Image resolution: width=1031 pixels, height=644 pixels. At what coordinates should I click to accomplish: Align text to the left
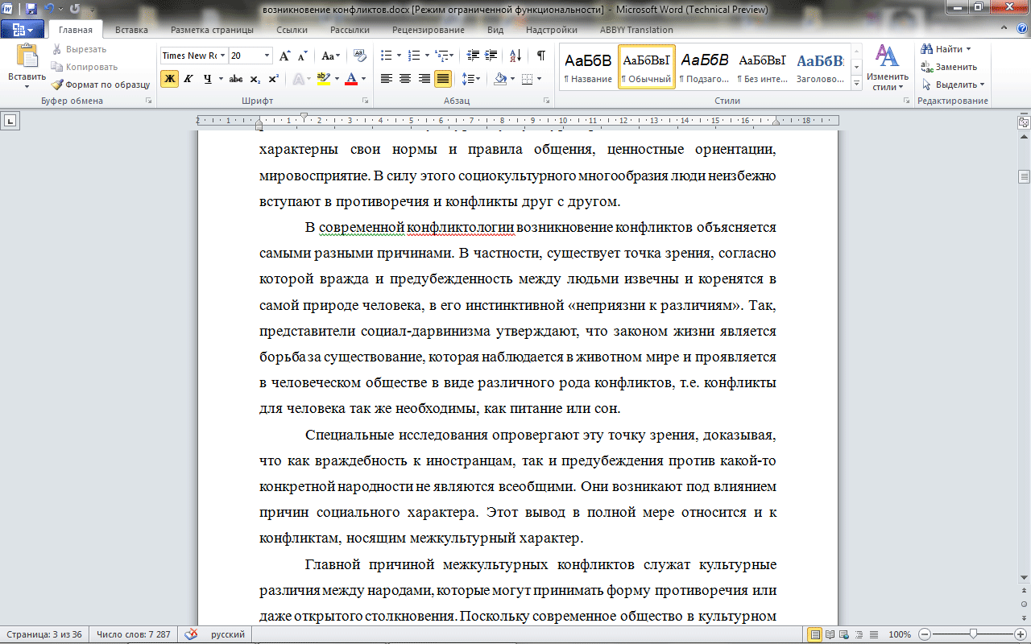387,79
